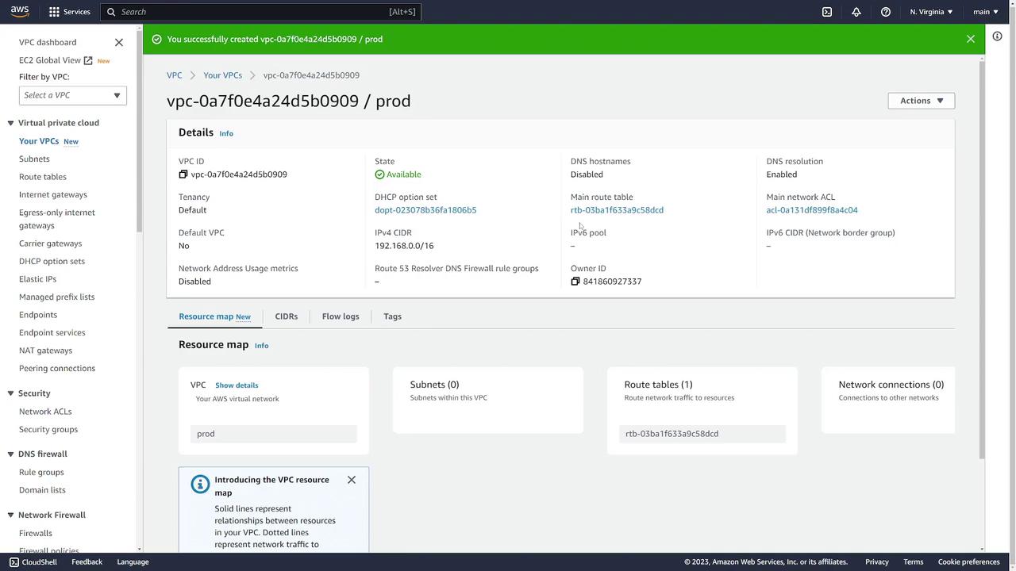Open the info panel icon at right edge
This screenshot has height=571, width=1016.
(997, 36)
